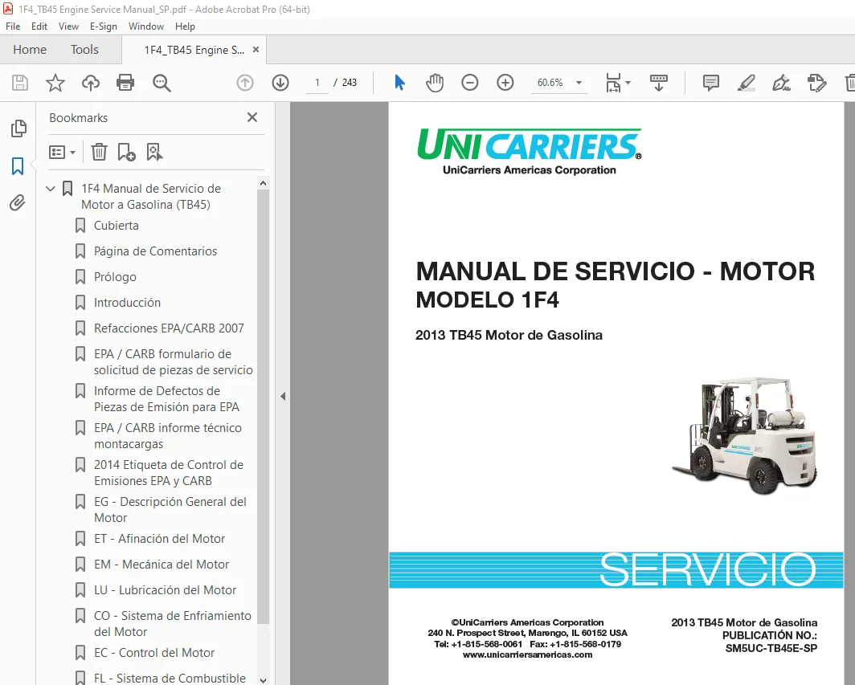Go to next page arrow
This screenshot has height=685, width=855.
tap(280, 83)
